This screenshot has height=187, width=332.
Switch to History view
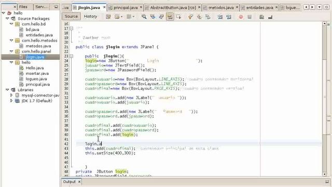click(90, 16)
